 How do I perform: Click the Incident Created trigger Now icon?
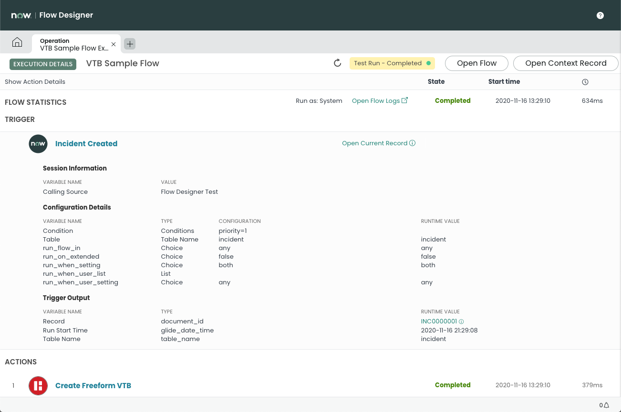38,143
